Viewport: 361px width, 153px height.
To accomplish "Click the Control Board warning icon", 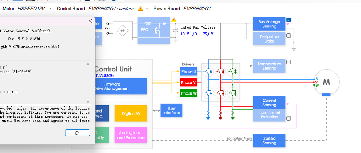I will pos(141,9).
